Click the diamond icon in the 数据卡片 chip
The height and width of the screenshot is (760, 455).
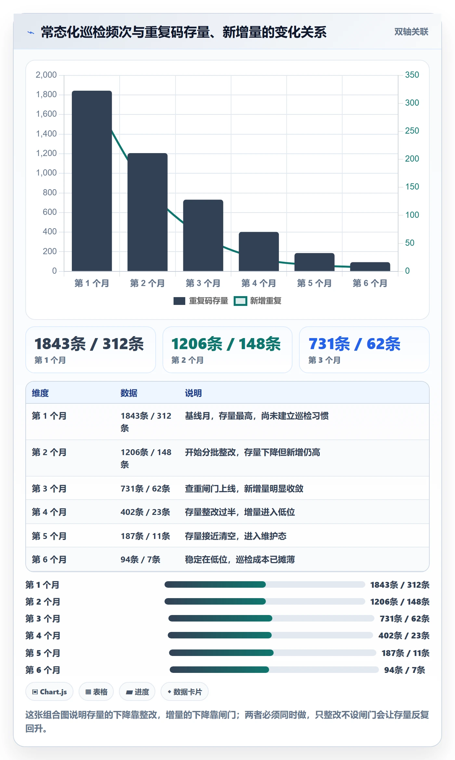click(x=169, y=691)
